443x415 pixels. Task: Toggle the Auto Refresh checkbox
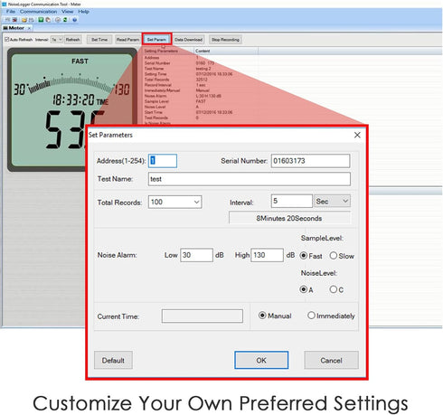point(7,40)
